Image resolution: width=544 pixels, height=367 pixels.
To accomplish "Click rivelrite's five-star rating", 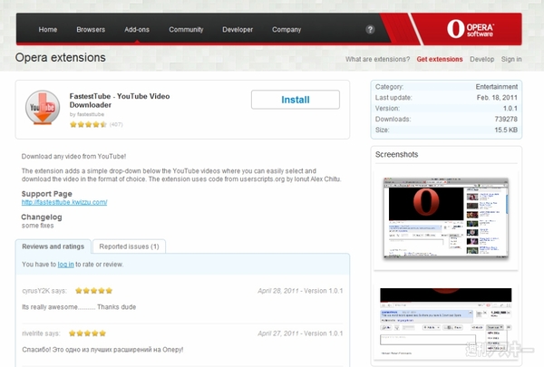I will [87, 333].
